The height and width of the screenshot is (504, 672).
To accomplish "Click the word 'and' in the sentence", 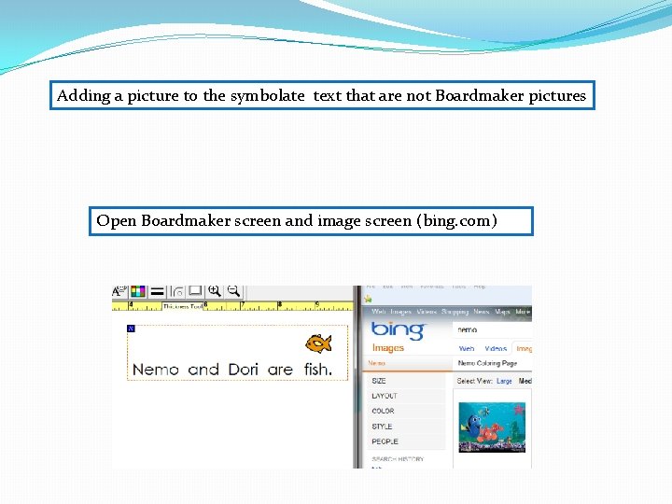I will tap(203, 370).
